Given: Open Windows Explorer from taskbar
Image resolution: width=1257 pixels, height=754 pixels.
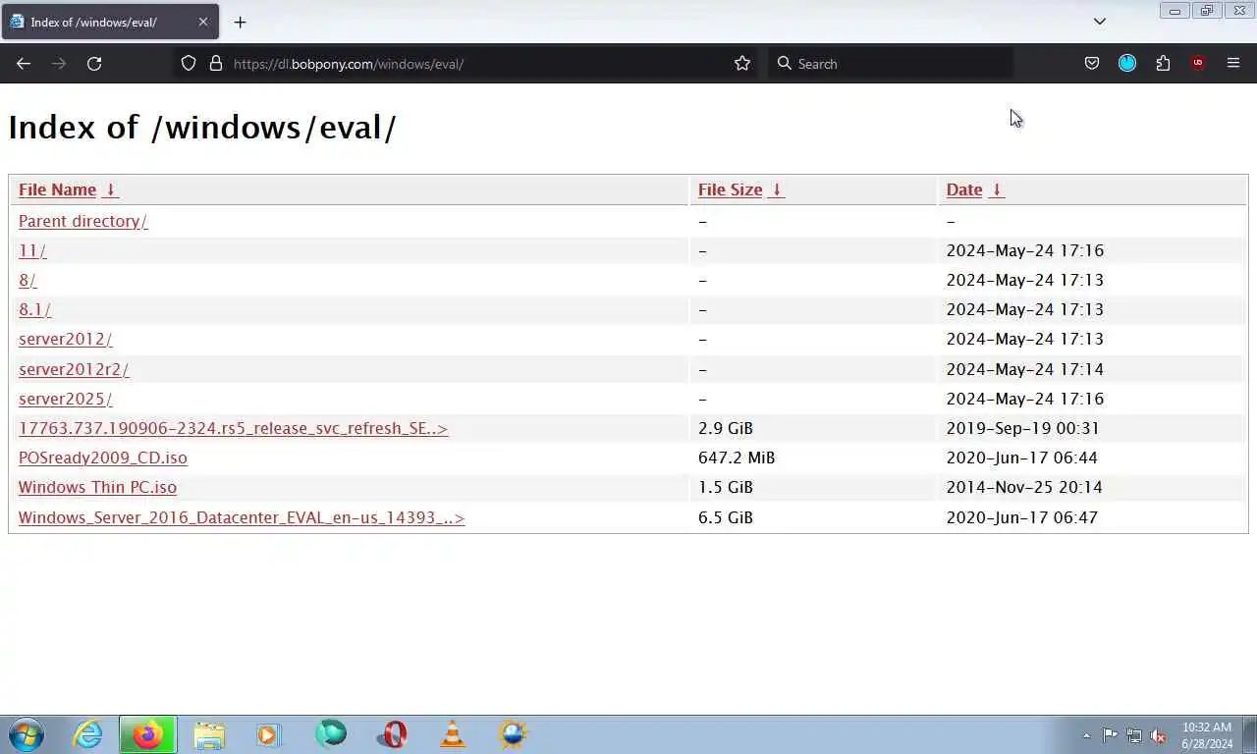Looking at the screenshot, I should (208, 734).
